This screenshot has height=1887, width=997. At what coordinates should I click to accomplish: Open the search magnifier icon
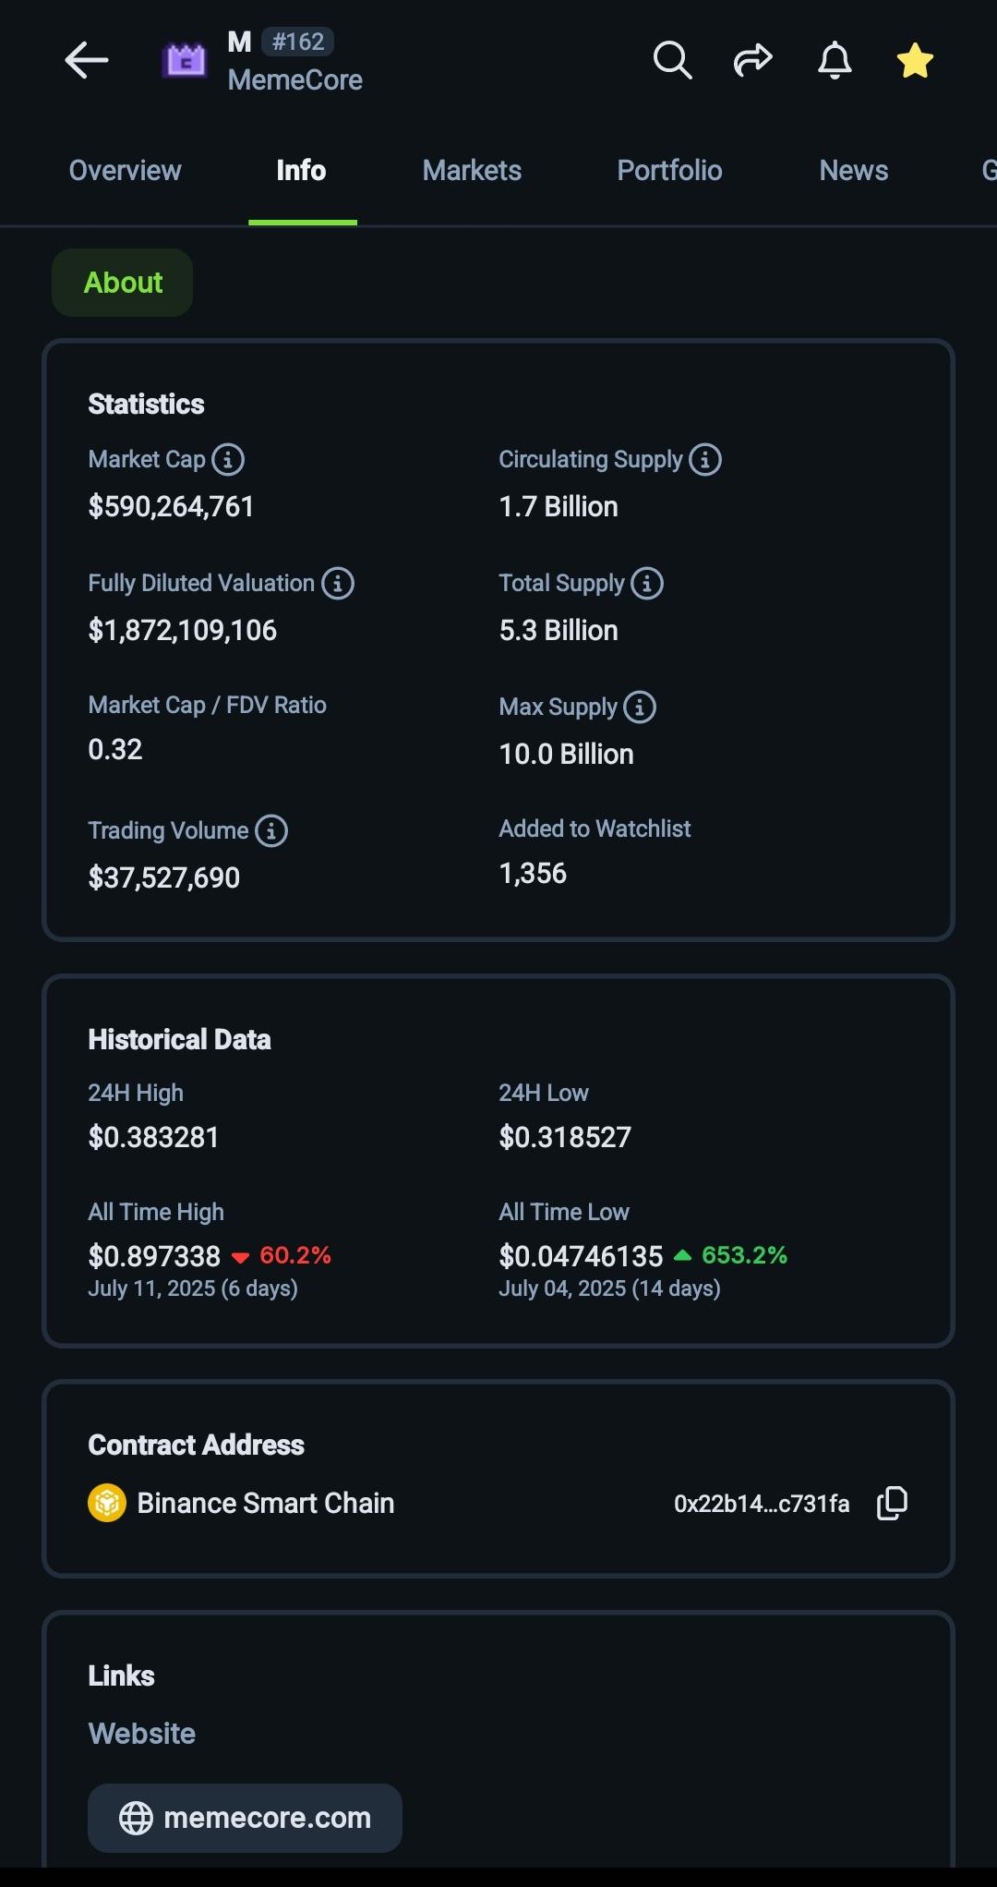click(672, 61)
